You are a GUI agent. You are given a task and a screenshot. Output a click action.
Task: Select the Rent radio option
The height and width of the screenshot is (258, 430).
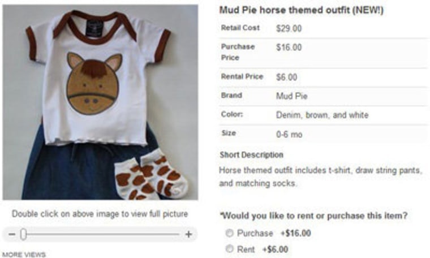pyautogui.click(x=229, y=249)
